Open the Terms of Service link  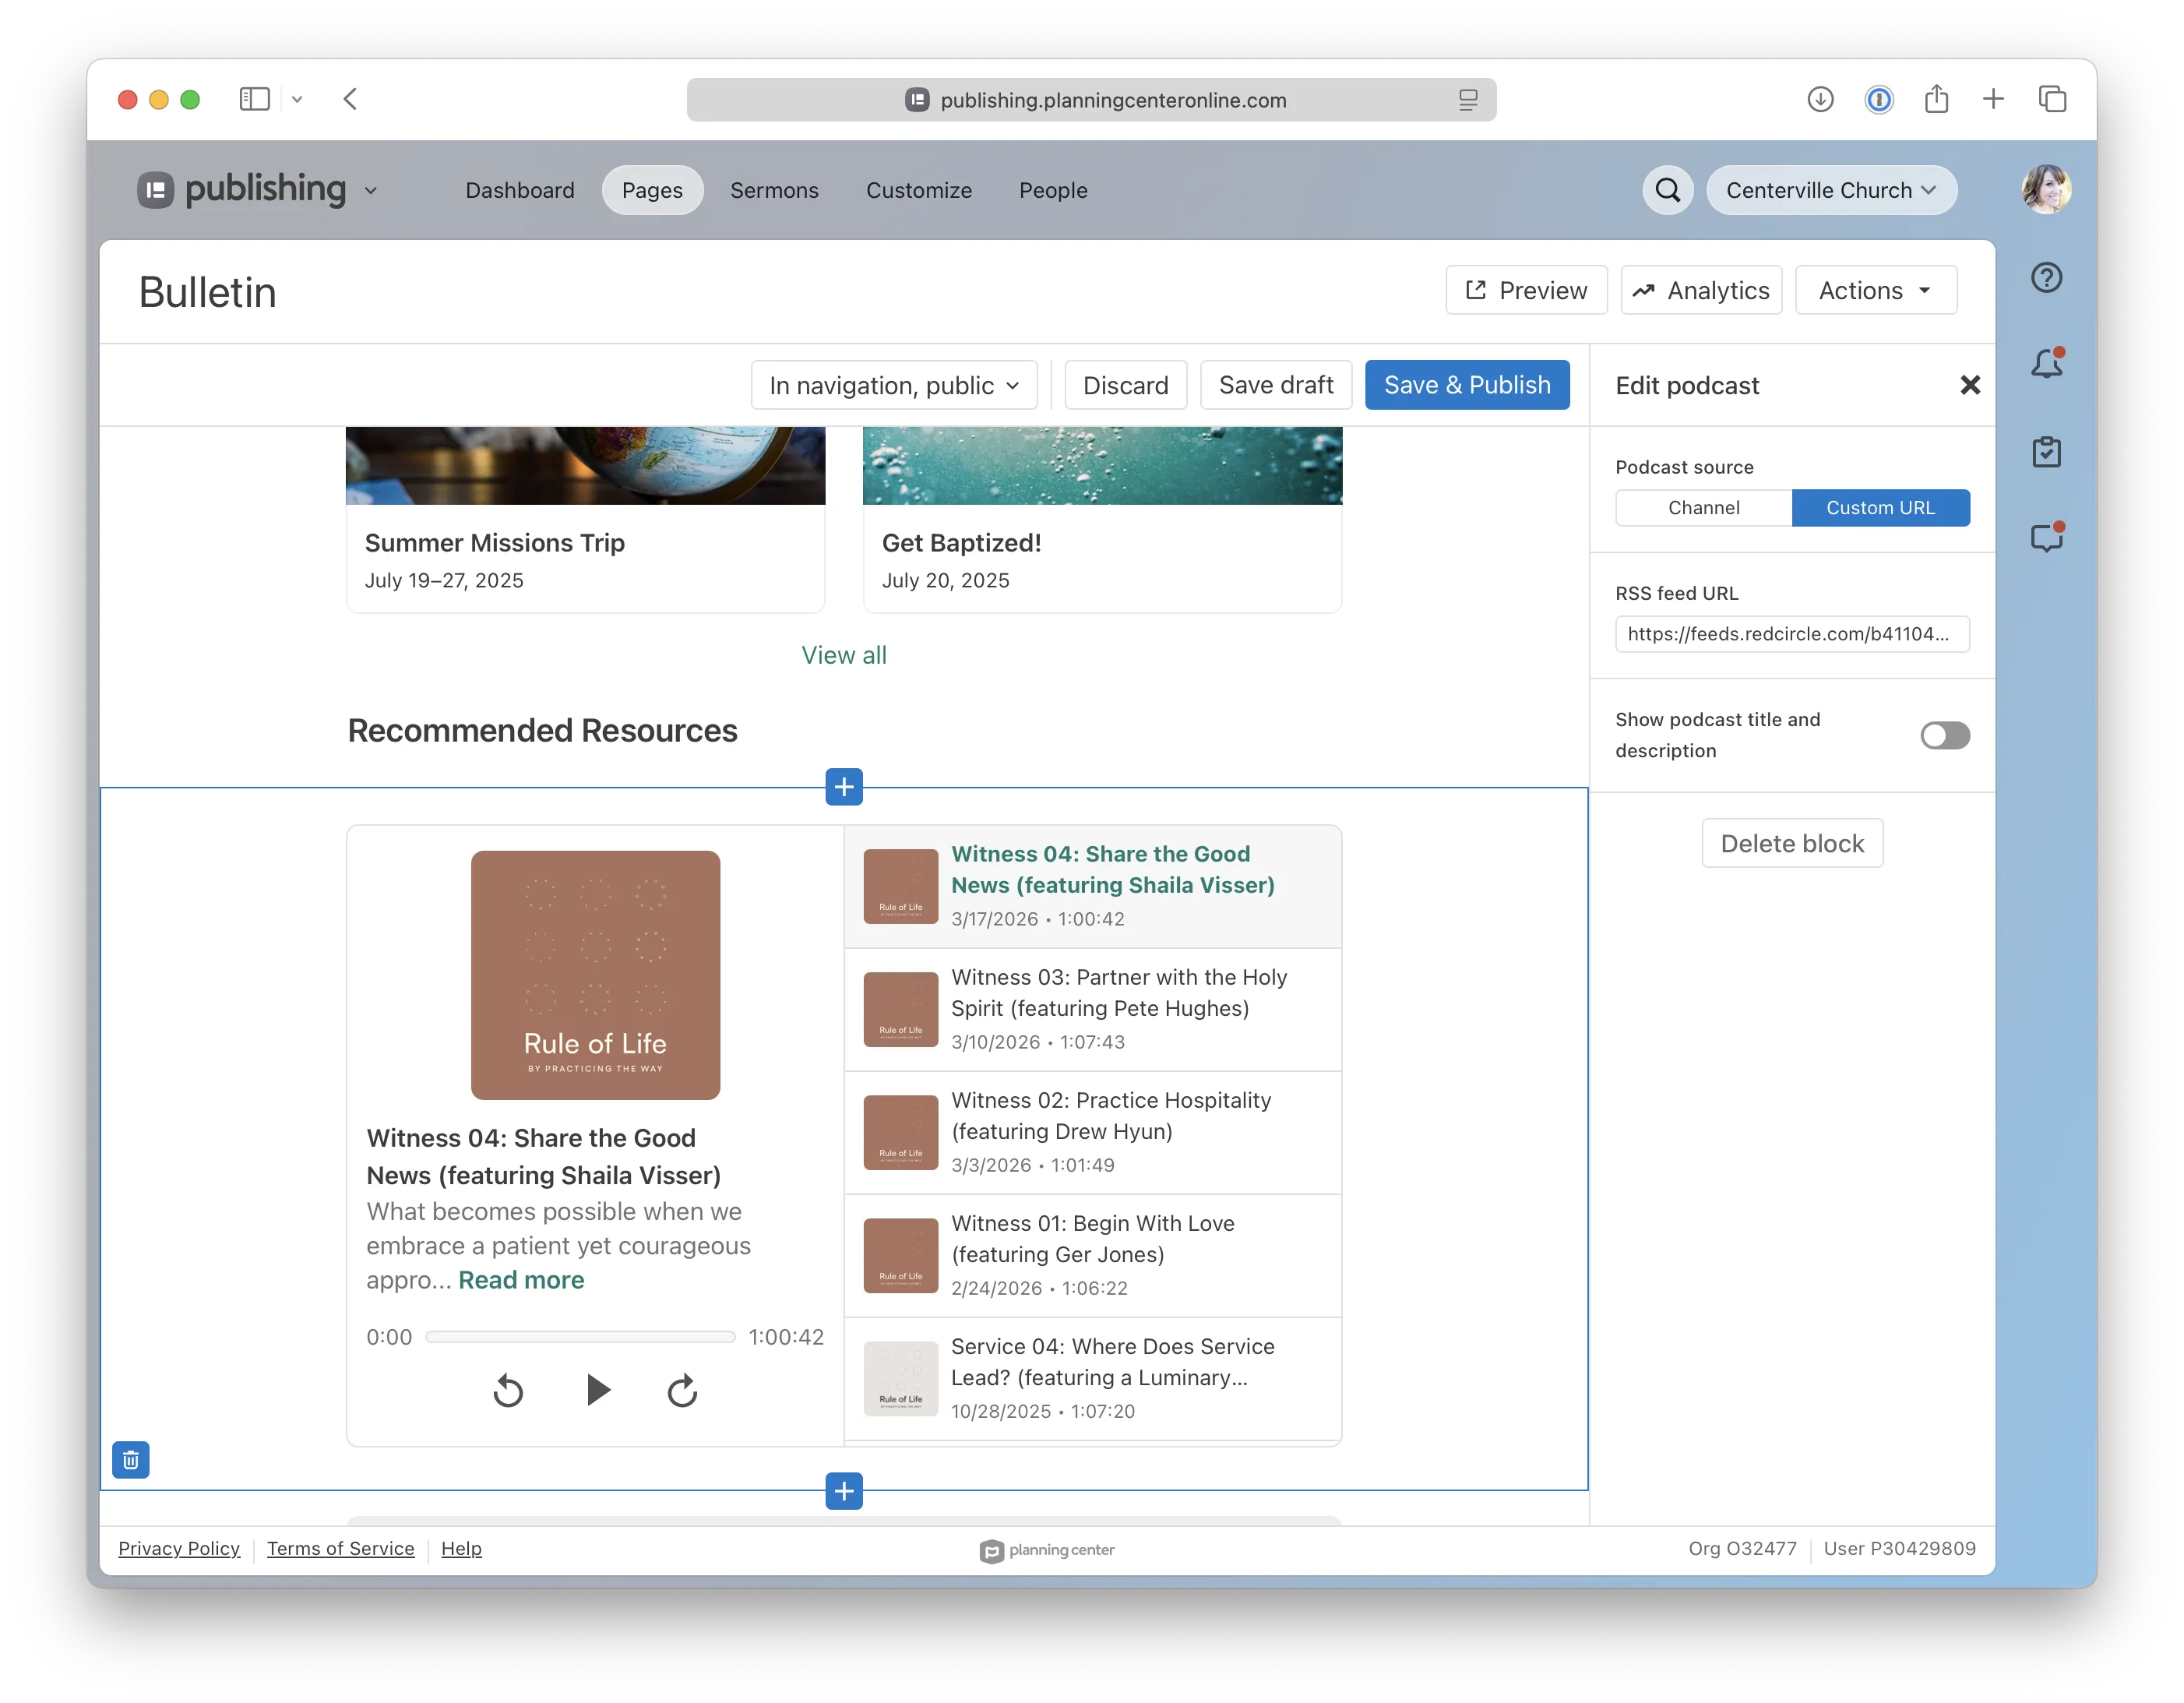coord(340,1548)
